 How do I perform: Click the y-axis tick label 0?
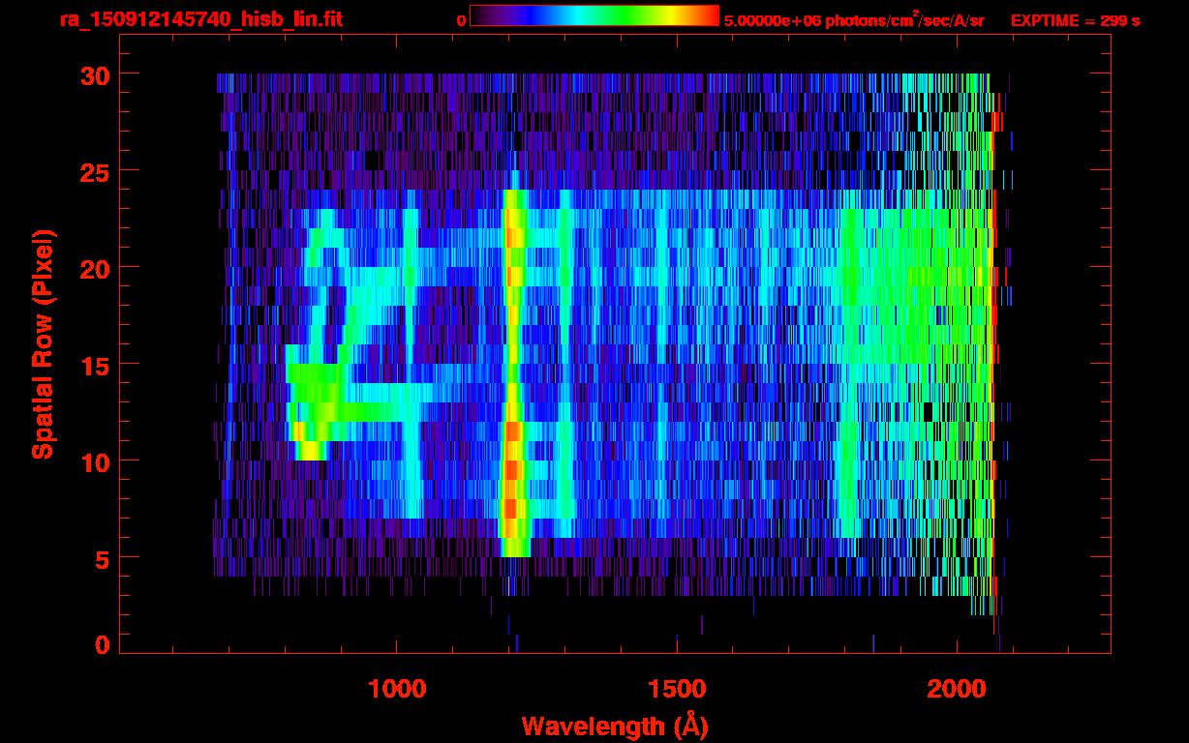(x=101, y=645)
